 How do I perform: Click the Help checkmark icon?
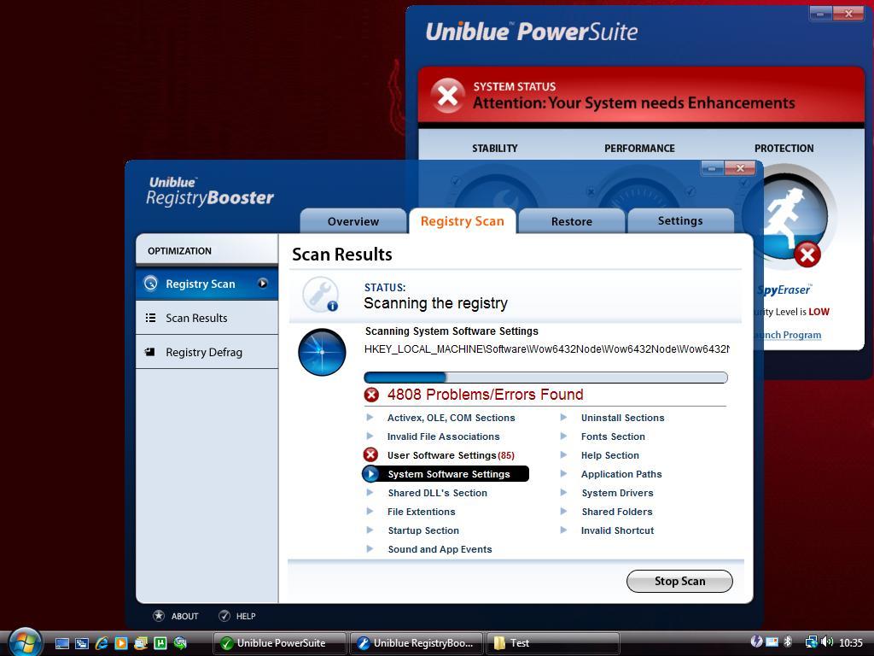click(224, 616)
